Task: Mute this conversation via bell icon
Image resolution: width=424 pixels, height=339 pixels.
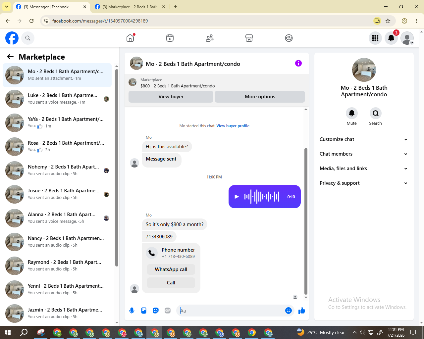Action: pyautogui.click(x=352, y=113)
